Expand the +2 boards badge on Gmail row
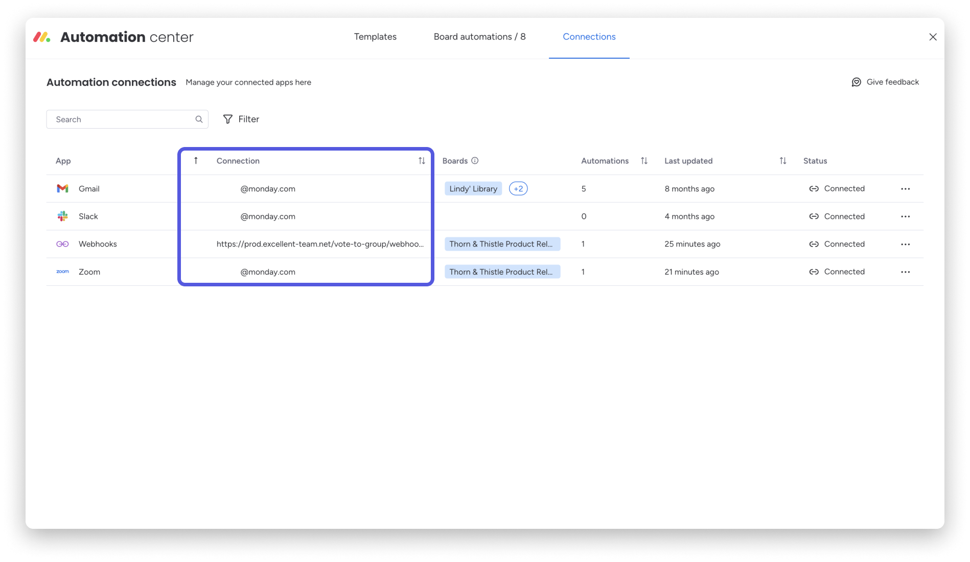 [518, 188]
